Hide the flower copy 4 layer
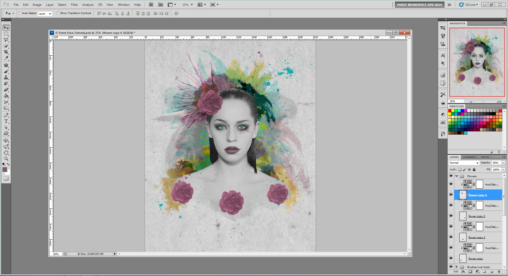Image resolution: width=508 pixels, height=276 pixels. (451, 195)
